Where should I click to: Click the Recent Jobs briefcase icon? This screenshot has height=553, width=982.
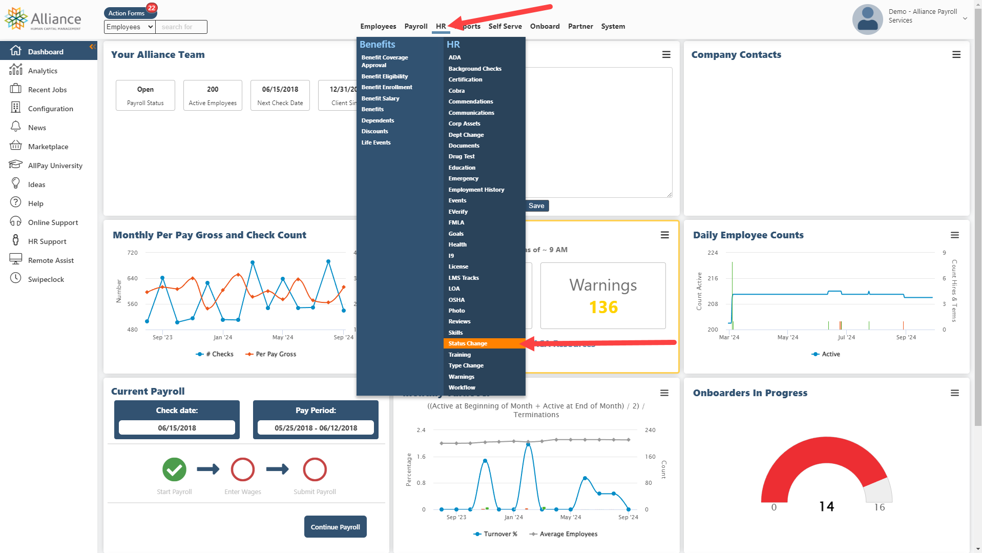point(16,89)
